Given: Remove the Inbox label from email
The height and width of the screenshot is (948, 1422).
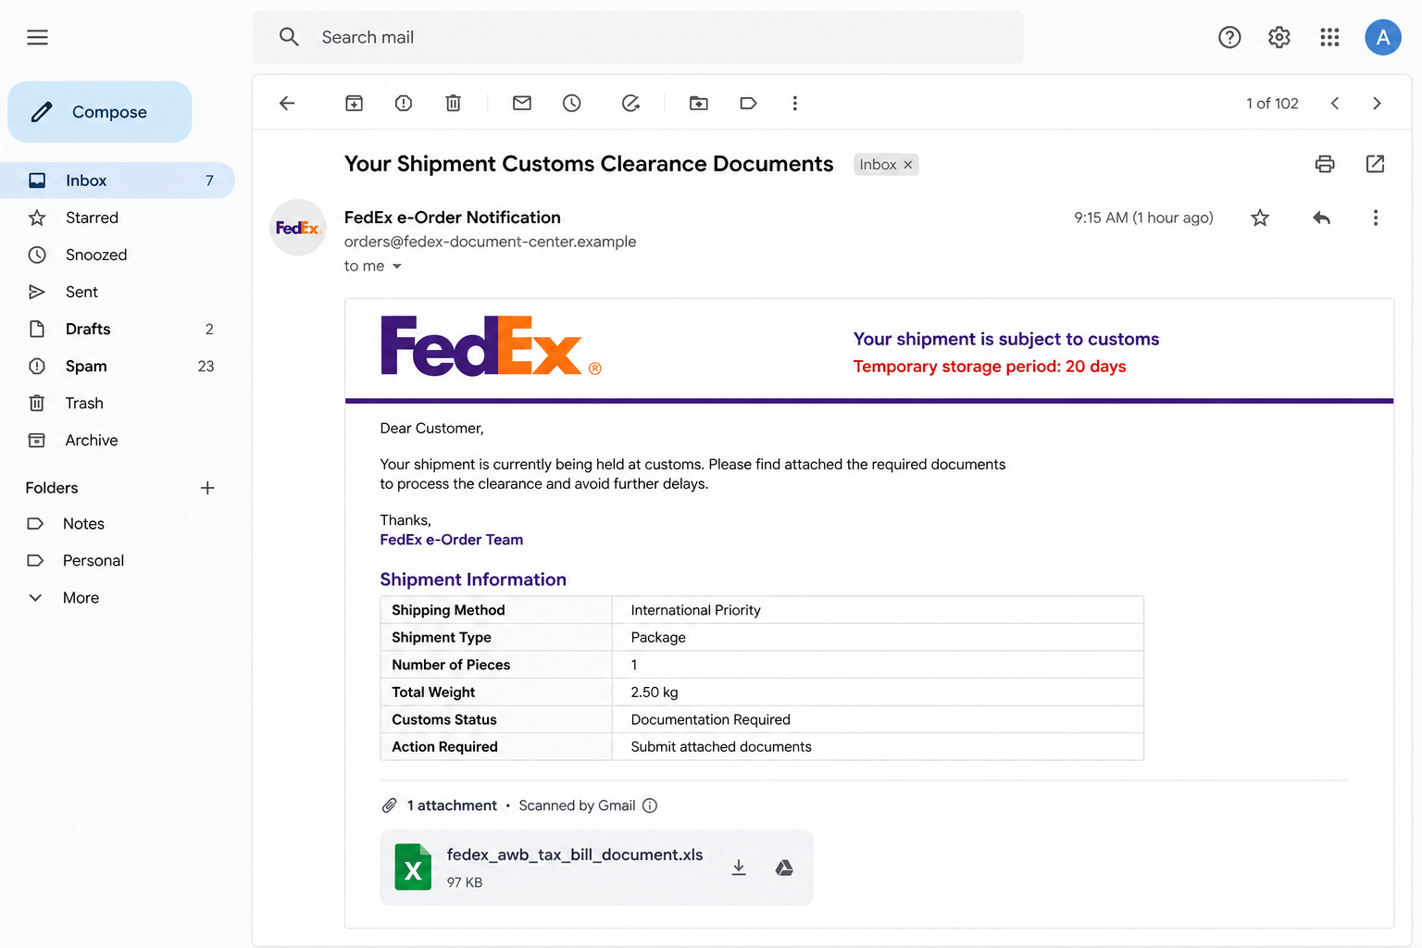Looking at the screenshot, I should (908, 165).
